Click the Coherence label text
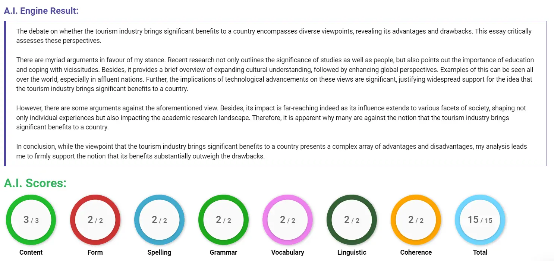 416,252
